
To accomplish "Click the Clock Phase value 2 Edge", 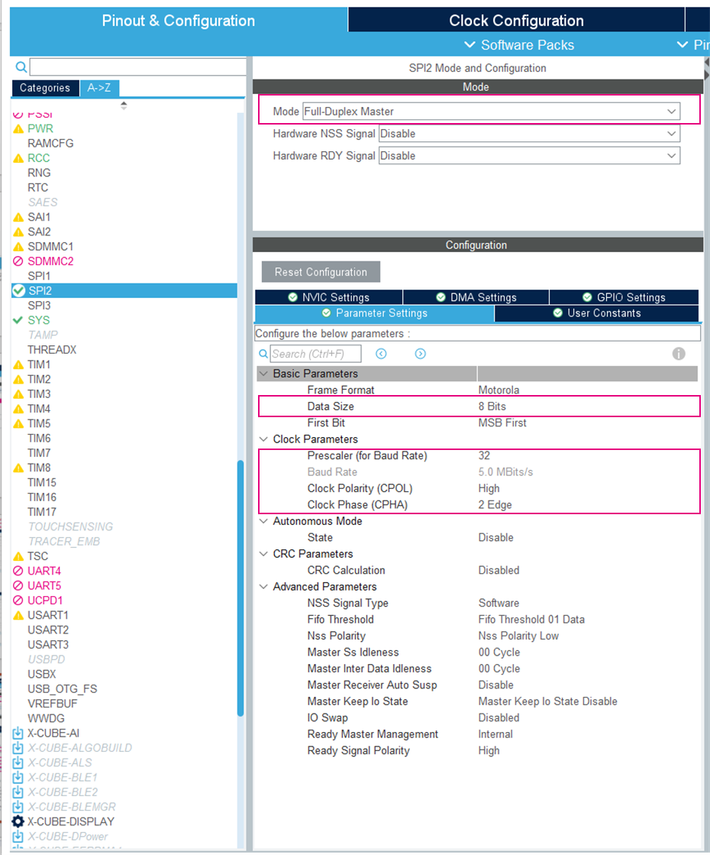I will 495,504.
